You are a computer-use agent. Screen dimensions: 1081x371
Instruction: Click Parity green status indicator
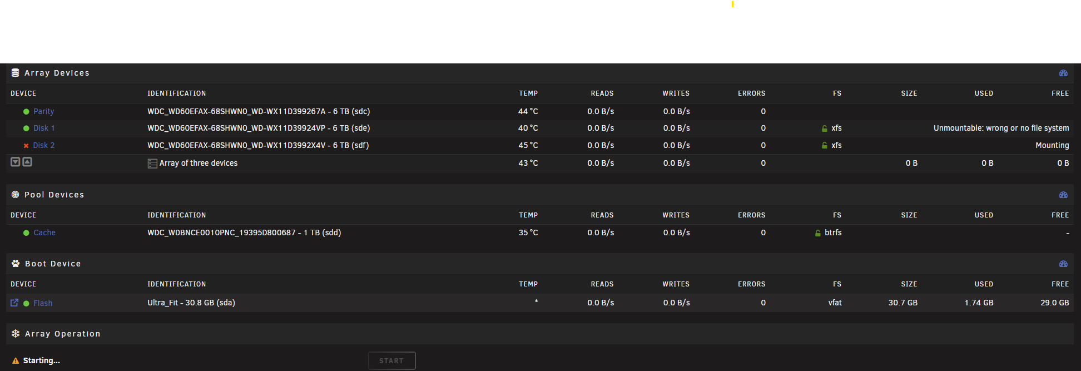point(26,112)
